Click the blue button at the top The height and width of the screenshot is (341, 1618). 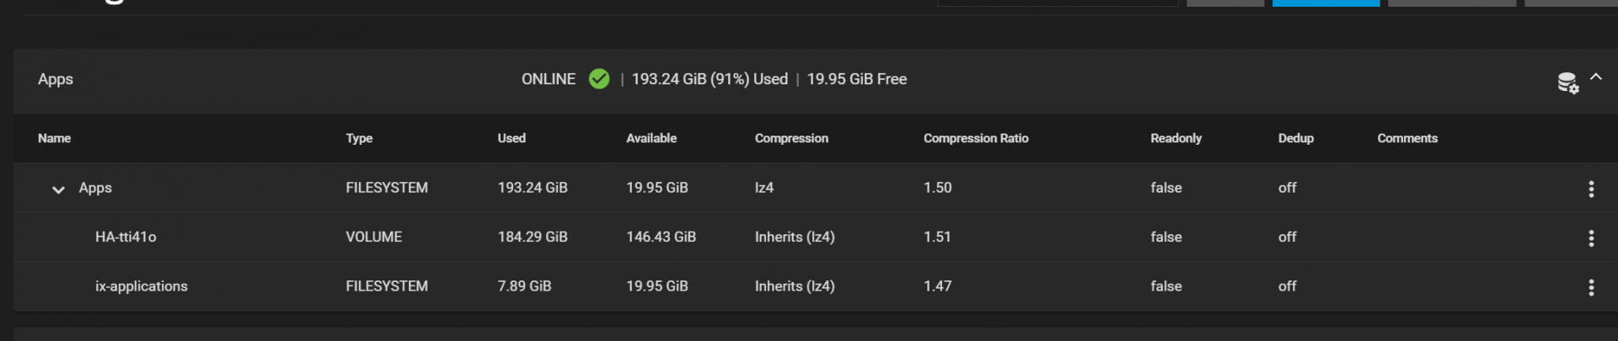[1326, 3]
